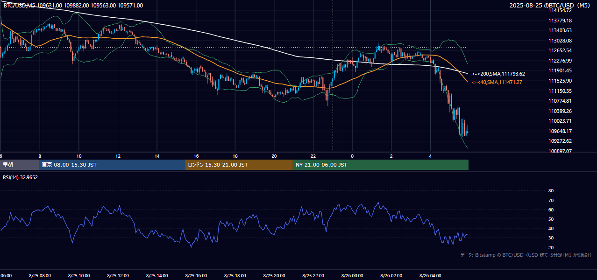Click the データ: Bitstamp data source note

(526, 255)
